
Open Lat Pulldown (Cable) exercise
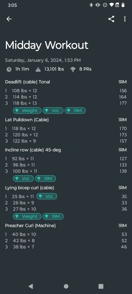point(27,120)
